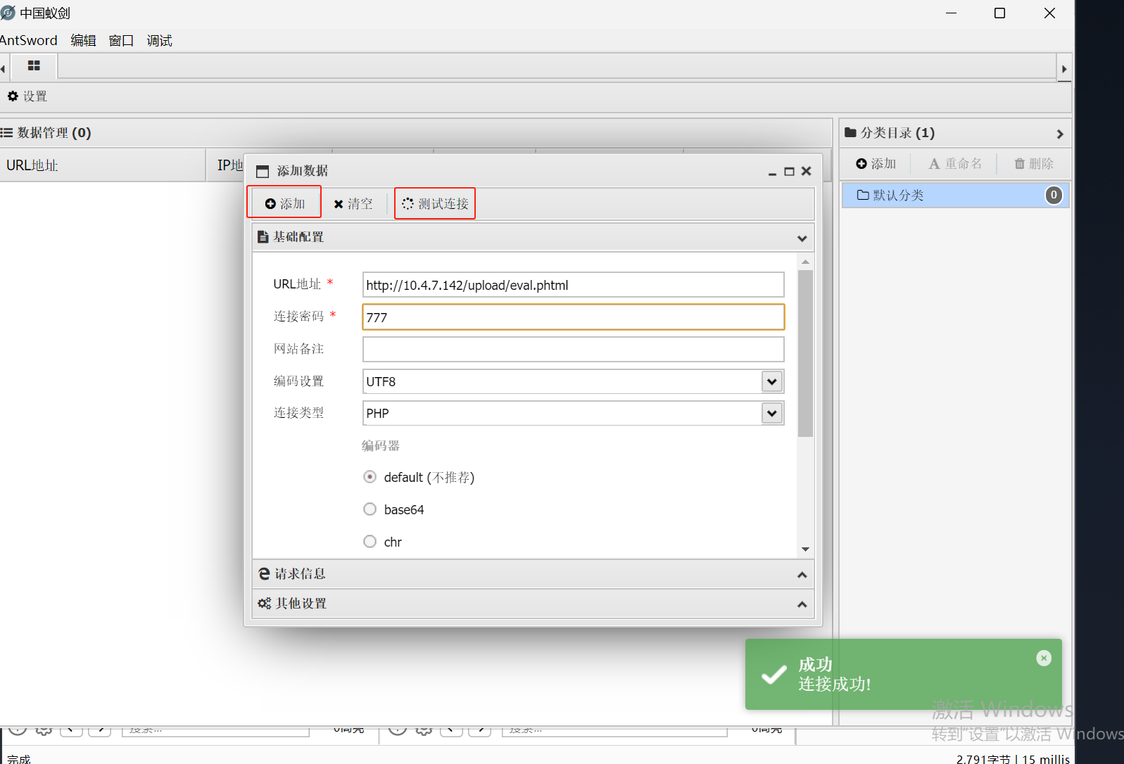Select the chr encoder radio
This screenshot has width=1124, height=764.
[370, 542]
